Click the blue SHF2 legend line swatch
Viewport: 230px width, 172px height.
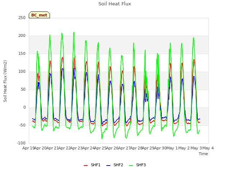[108, 166]
